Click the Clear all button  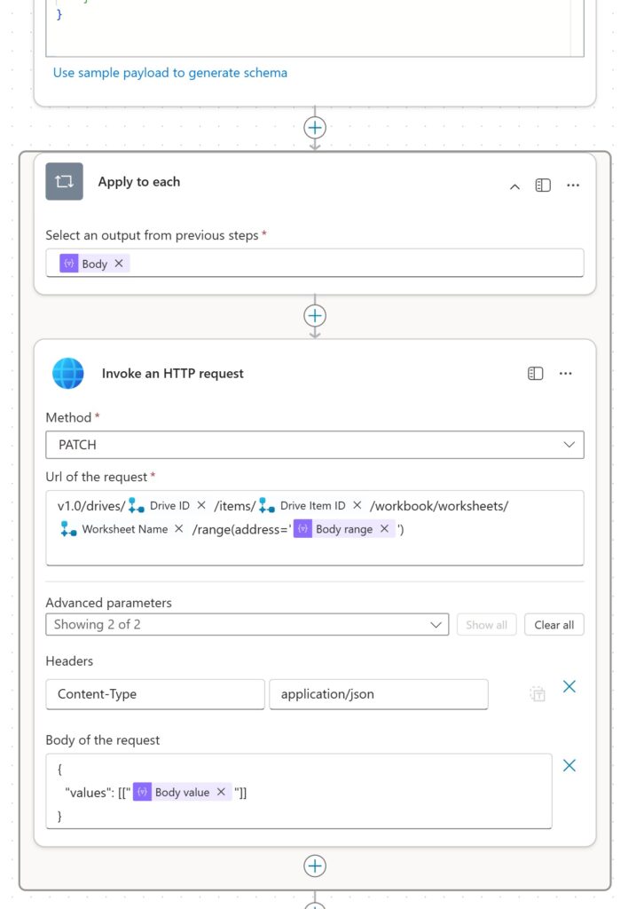click(x=553, y=625)
